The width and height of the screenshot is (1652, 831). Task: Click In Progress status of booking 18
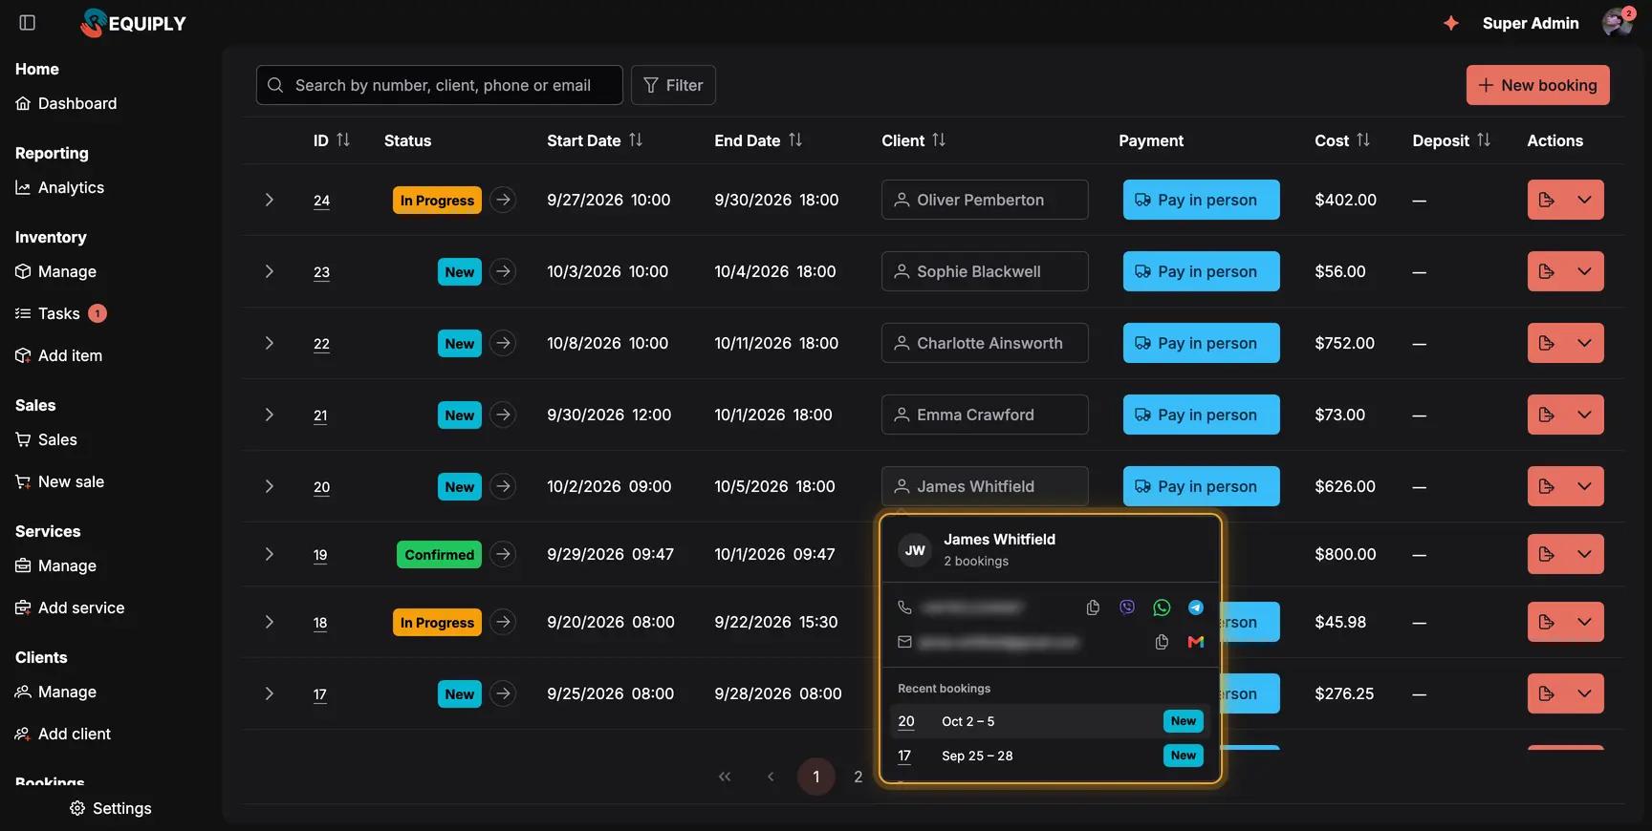[x=437, y=623]
